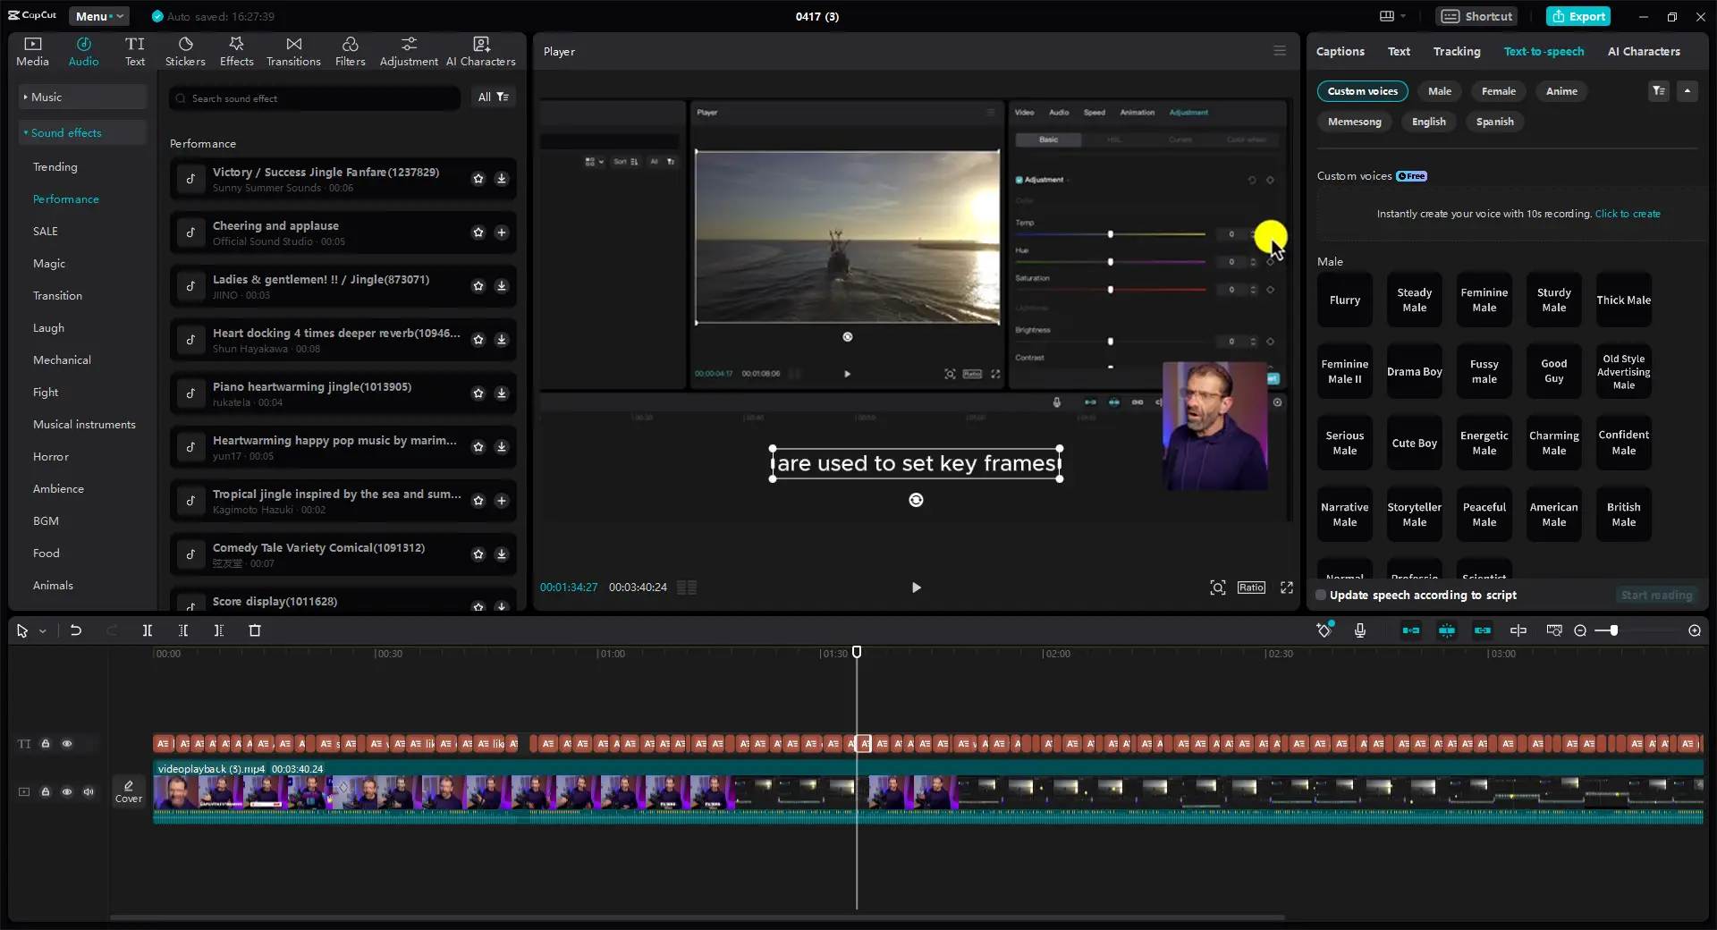1717x930 pixels.
Task: Hide the video track with the eye toggle
Action: click(x=67, y=792)
